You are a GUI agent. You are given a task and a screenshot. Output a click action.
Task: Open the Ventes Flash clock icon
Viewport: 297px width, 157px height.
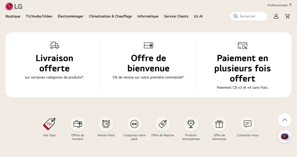coord(106,124)
